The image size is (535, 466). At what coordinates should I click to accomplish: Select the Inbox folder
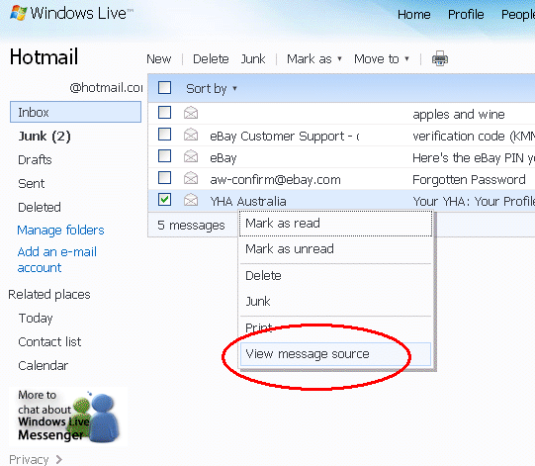(75, 112)
